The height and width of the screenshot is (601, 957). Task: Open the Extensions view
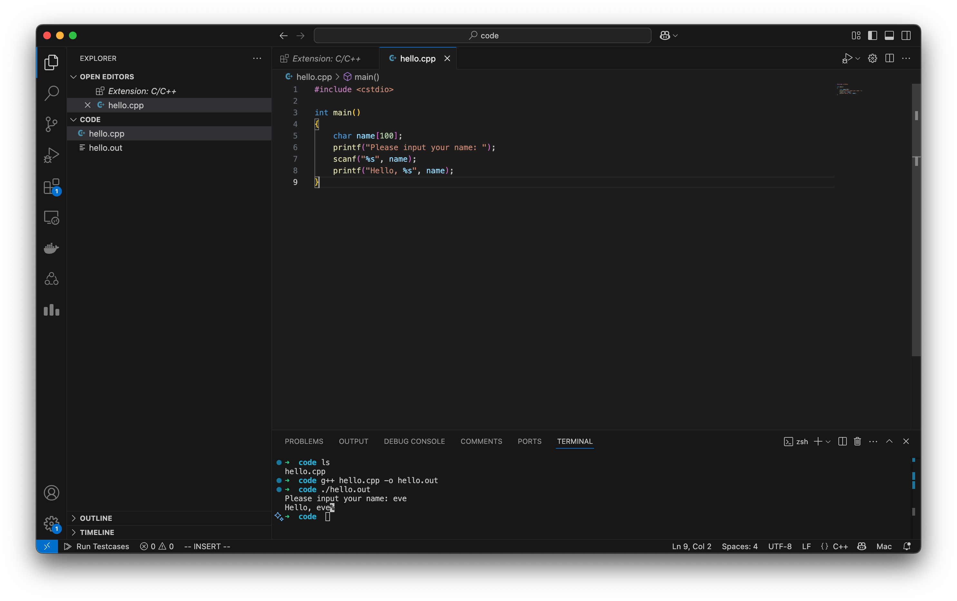click(51, 187)
